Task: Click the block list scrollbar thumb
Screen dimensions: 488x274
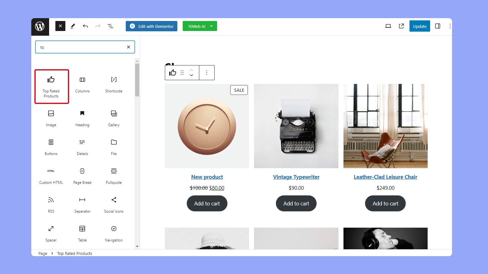Action: tap(137, 80)
